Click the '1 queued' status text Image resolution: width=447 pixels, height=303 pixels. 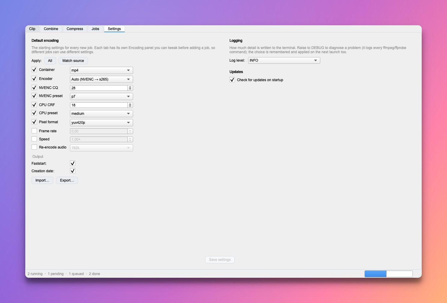(76, 274)
